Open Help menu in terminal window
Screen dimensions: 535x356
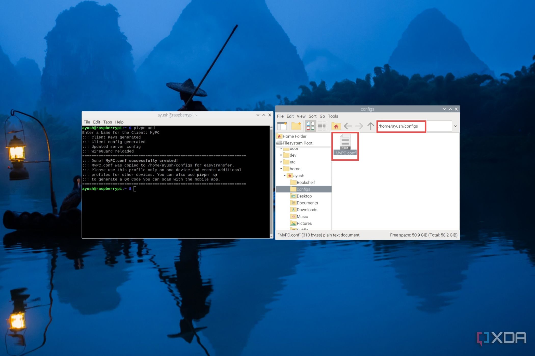[119, 122]
